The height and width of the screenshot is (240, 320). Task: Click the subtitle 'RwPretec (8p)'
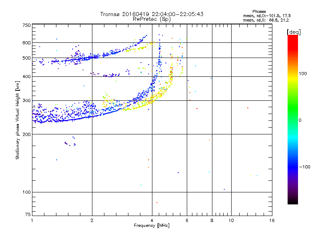[x=152, y=19]
